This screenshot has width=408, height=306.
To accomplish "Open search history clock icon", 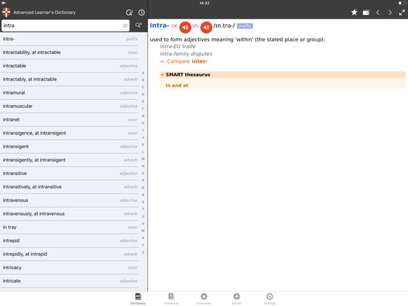I will pyautogui.click(x=142, y=13).
